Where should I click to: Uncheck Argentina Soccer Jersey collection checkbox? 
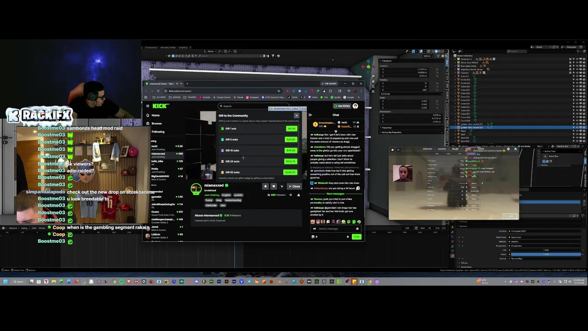(570, 69)
